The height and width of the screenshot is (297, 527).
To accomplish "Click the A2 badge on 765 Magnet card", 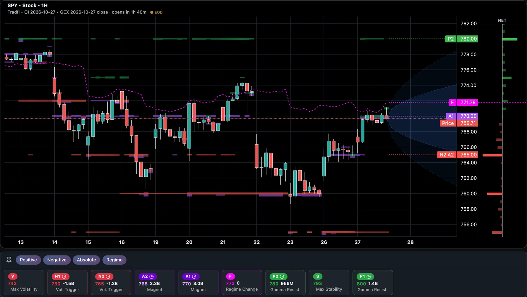I will [x=148, y=277].
